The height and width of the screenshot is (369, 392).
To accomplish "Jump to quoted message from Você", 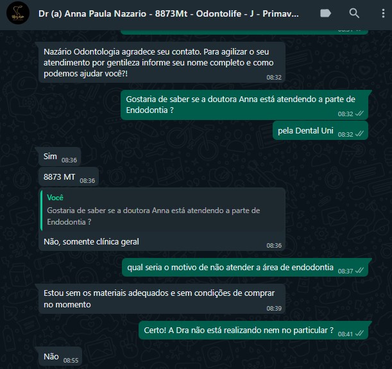I will pos(162,210).
